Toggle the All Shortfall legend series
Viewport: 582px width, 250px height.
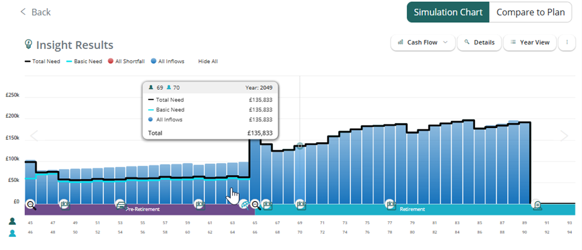coord(125,61)
